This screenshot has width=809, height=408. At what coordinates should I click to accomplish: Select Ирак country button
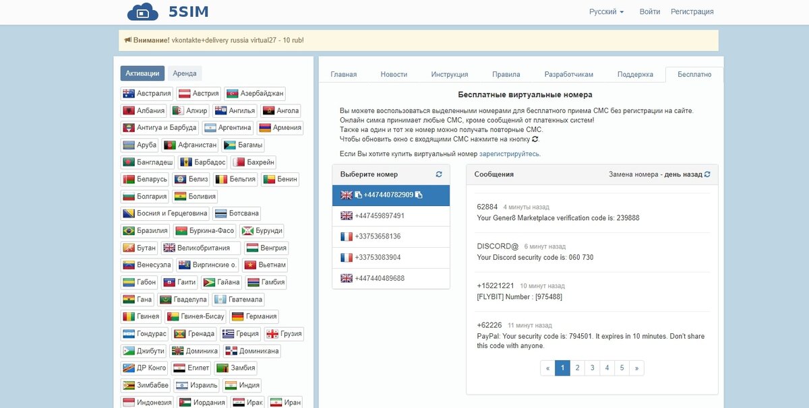pos(247,403)
